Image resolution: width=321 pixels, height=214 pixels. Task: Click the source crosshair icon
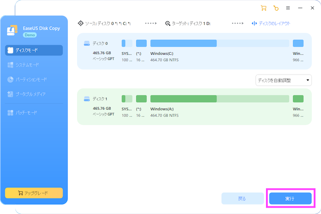(81, 23)
